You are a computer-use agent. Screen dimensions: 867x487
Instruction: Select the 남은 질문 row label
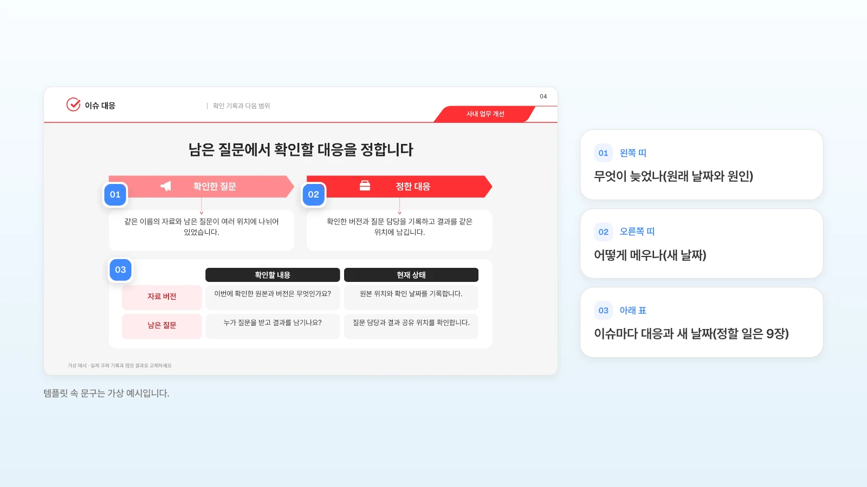[x=162, y=325]
